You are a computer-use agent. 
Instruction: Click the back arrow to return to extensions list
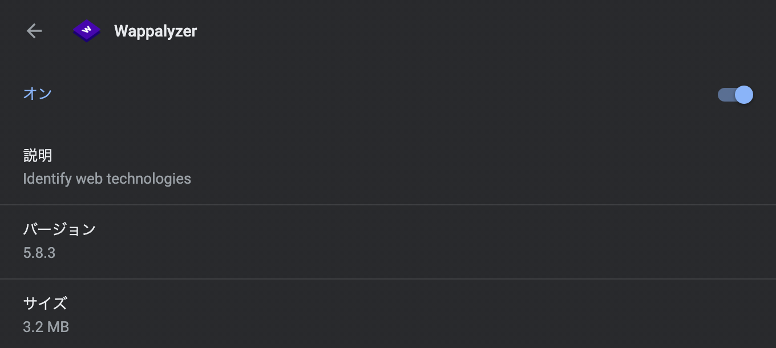(34, 31)
